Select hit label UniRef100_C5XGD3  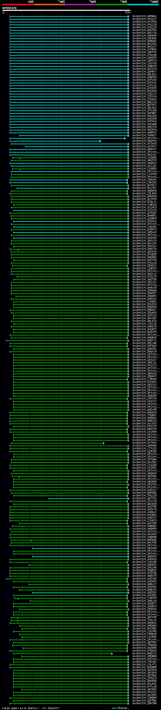(144, 99)
